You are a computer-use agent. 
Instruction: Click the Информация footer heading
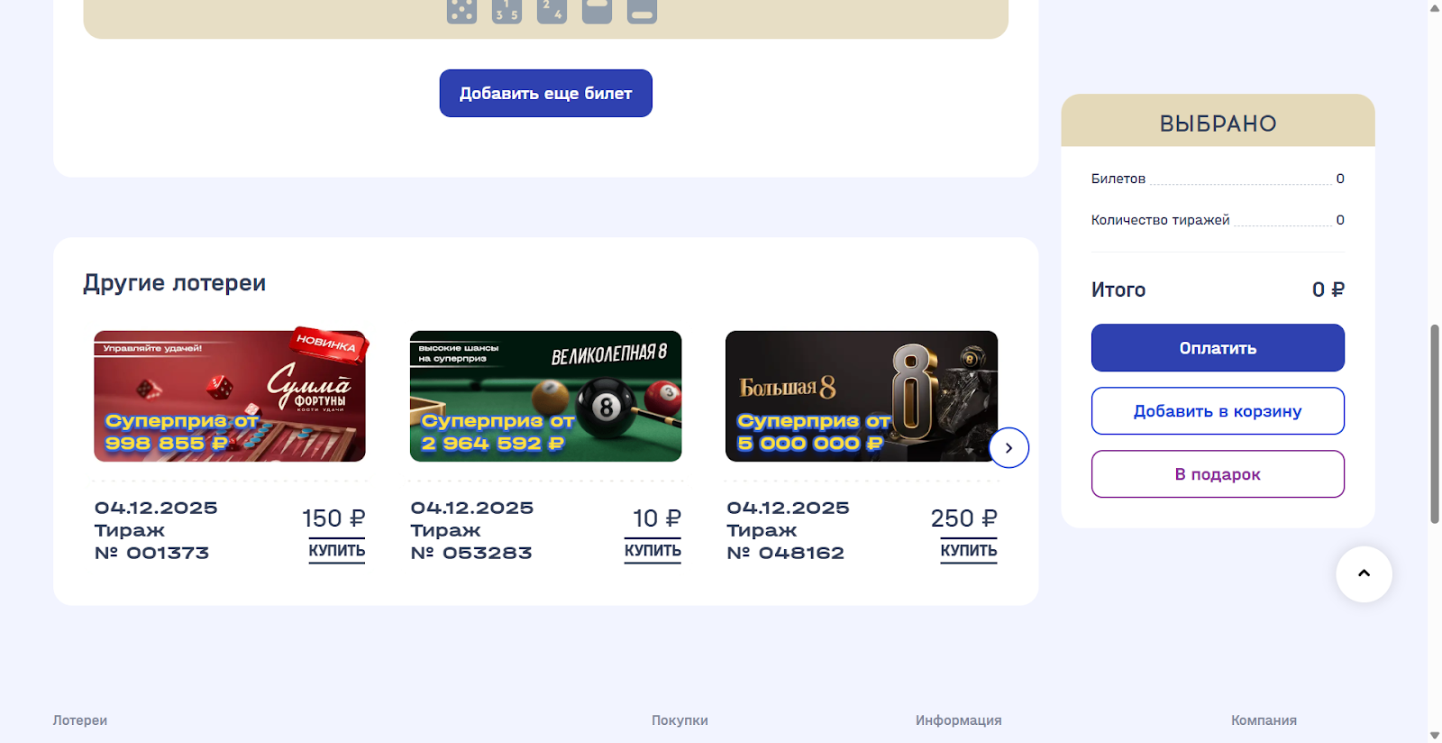click(958, 720)
